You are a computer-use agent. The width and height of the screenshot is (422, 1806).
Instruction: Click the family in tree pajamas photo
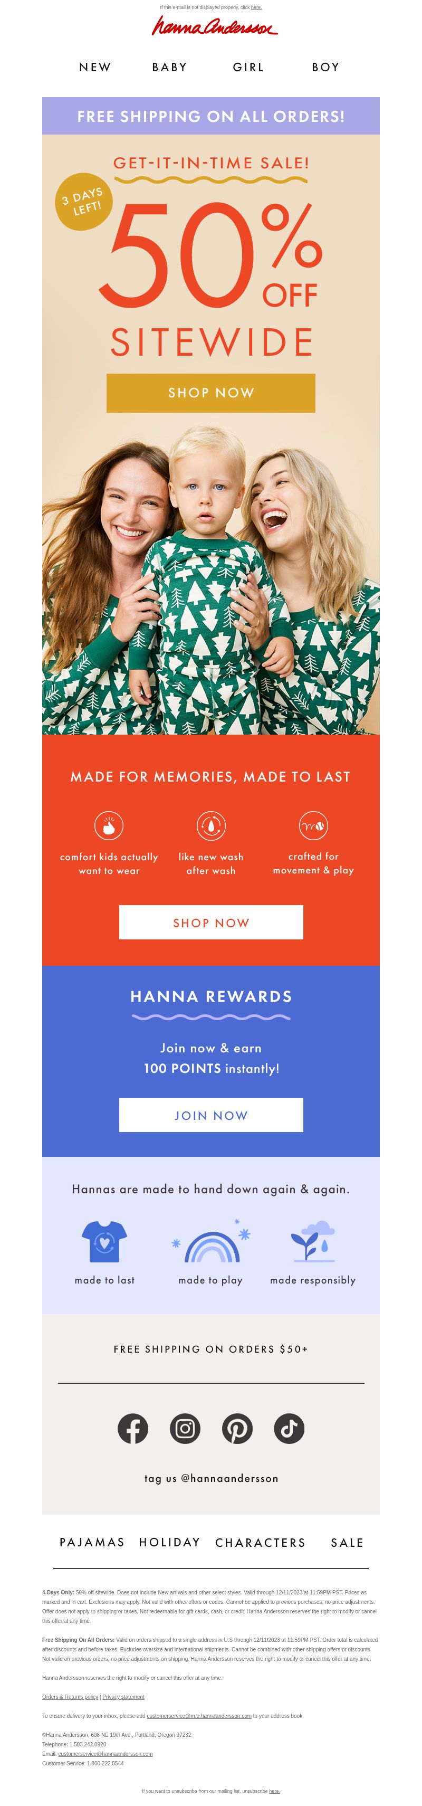click(x=211, y=578)
